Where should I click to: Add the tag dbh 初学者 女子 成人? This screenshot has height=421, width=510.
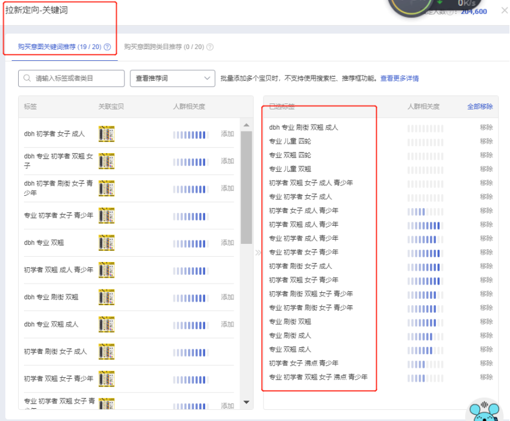(227, 134)
